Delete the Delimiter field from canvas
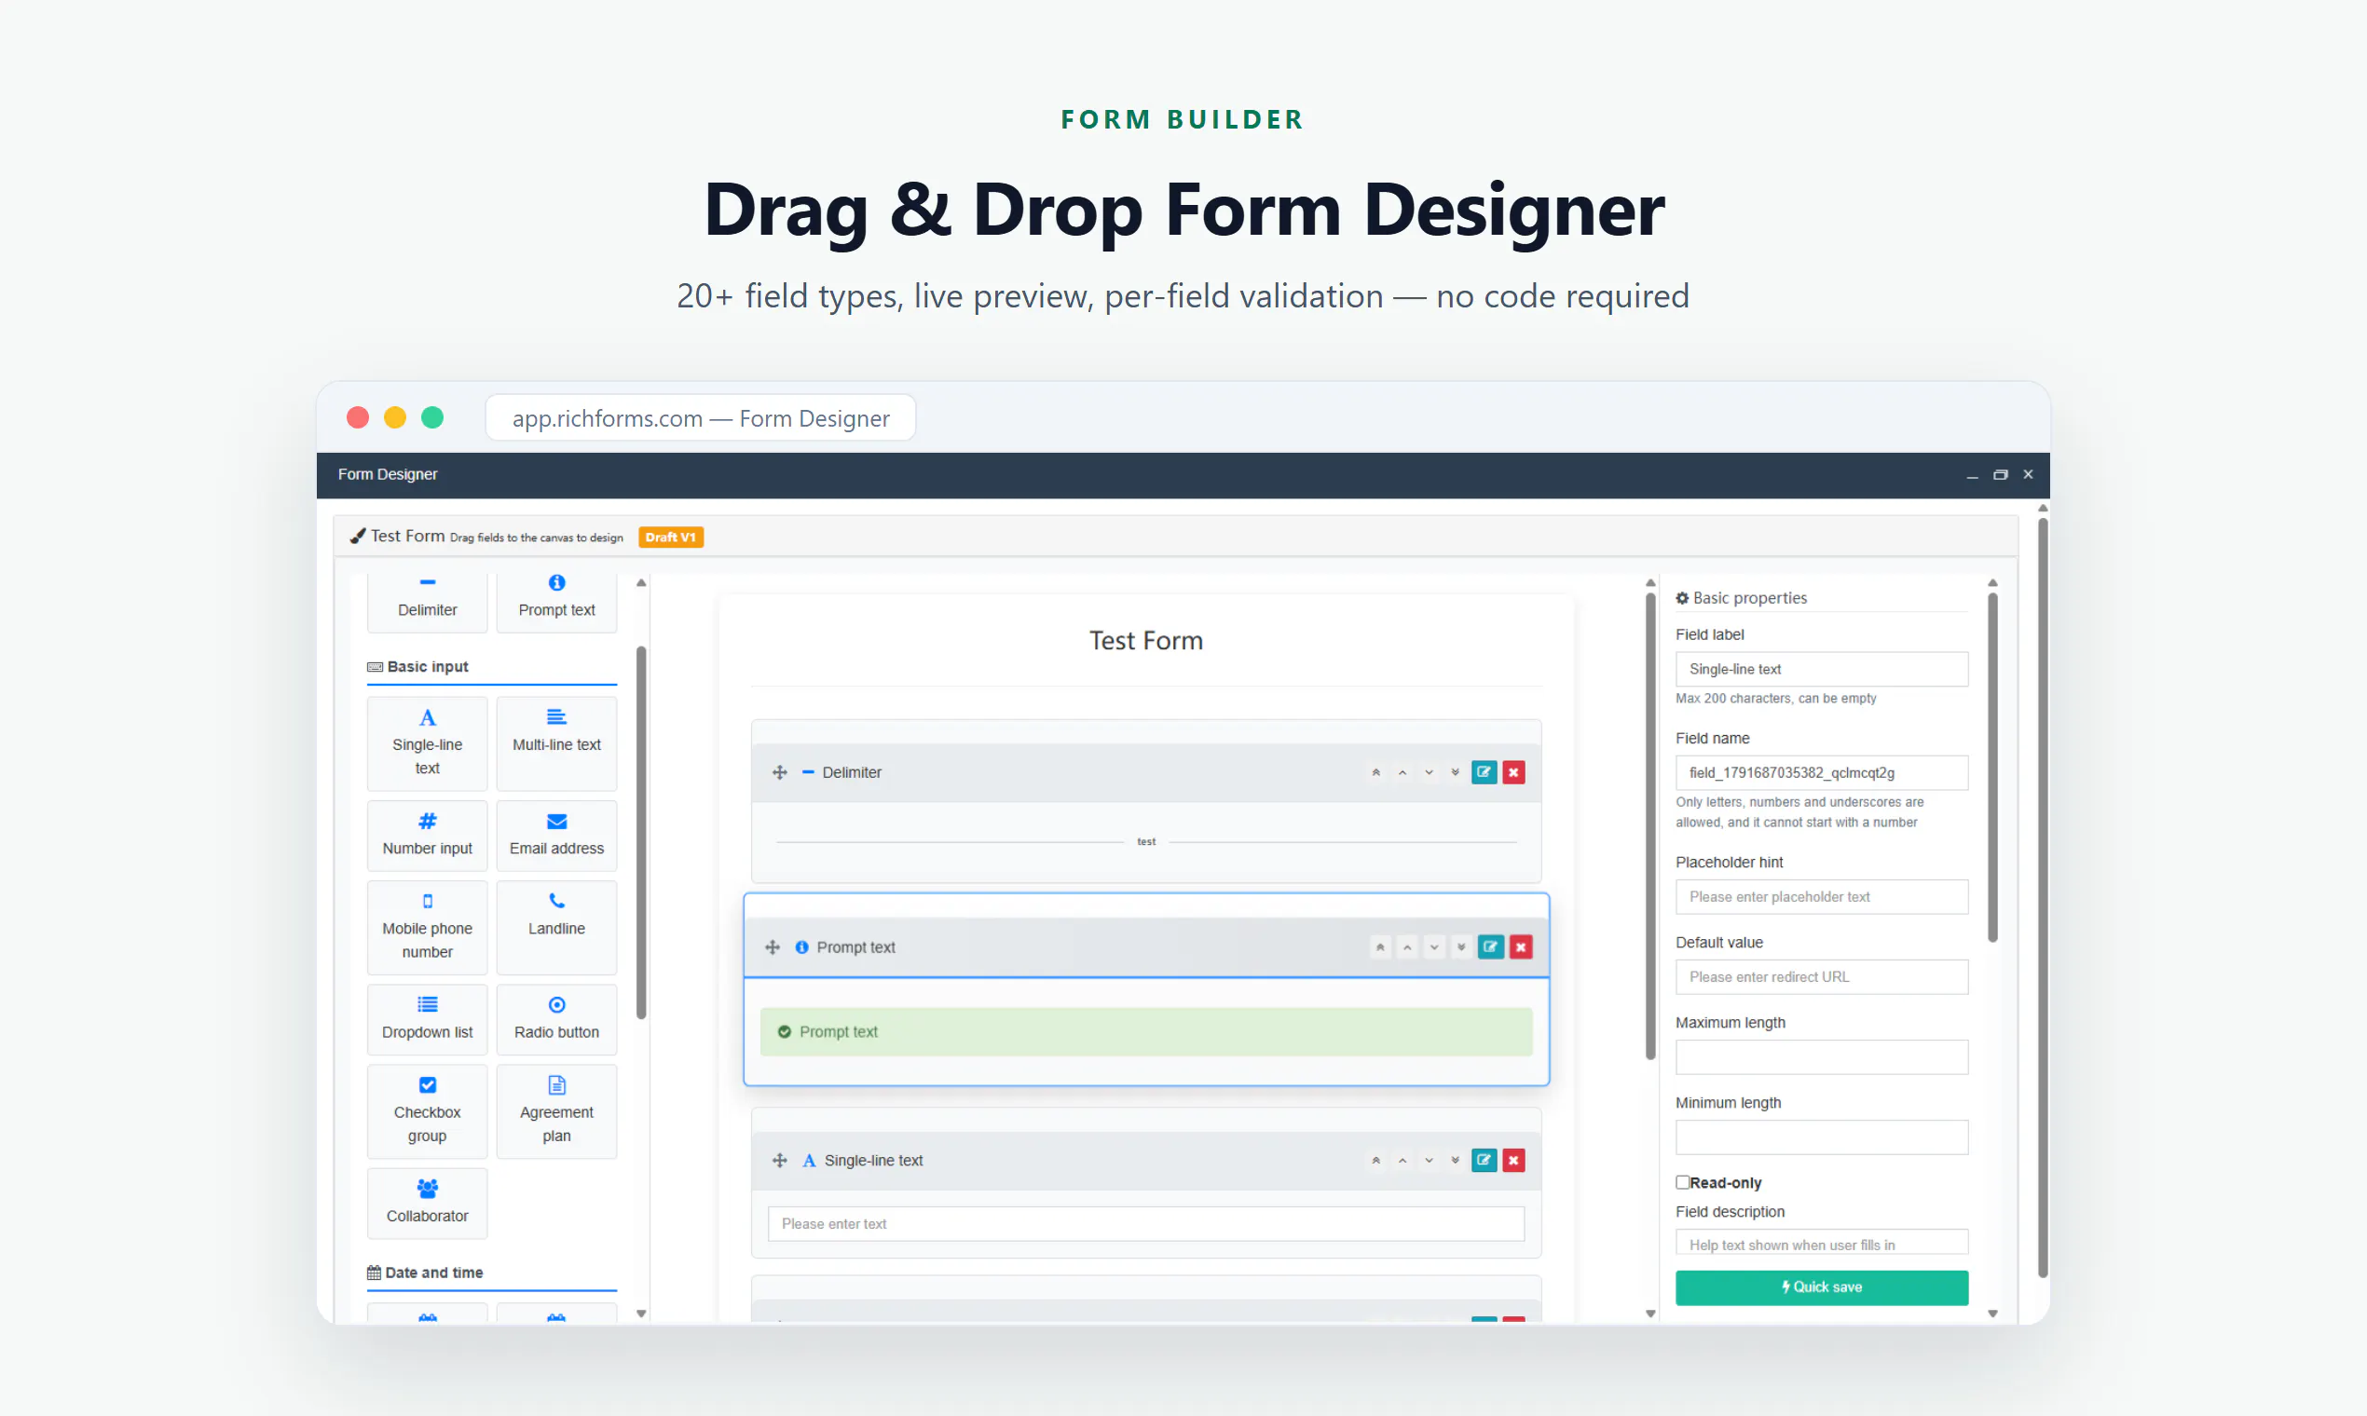 click(x=1512, y=772)
